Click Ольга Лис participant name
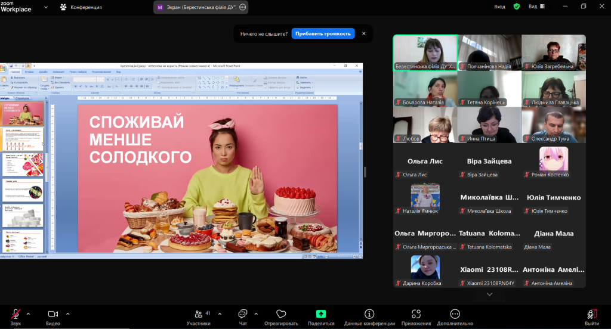611x329 pixels. click(425, 161)
